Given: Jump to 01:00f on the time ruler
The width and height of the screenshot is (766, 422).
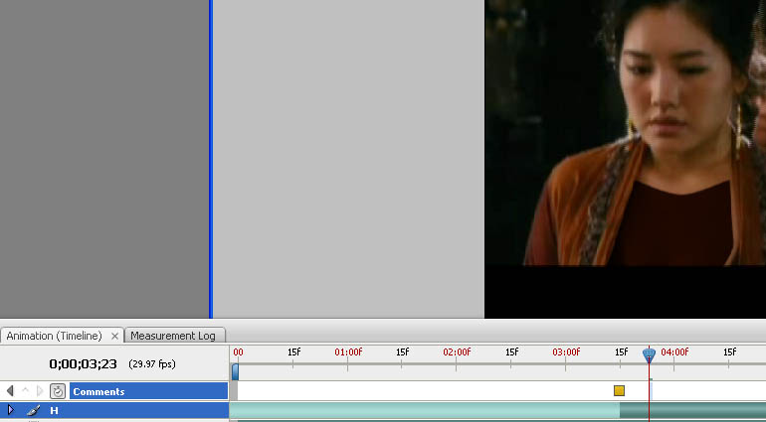Looking at the screenshot, I should [348, 352].
